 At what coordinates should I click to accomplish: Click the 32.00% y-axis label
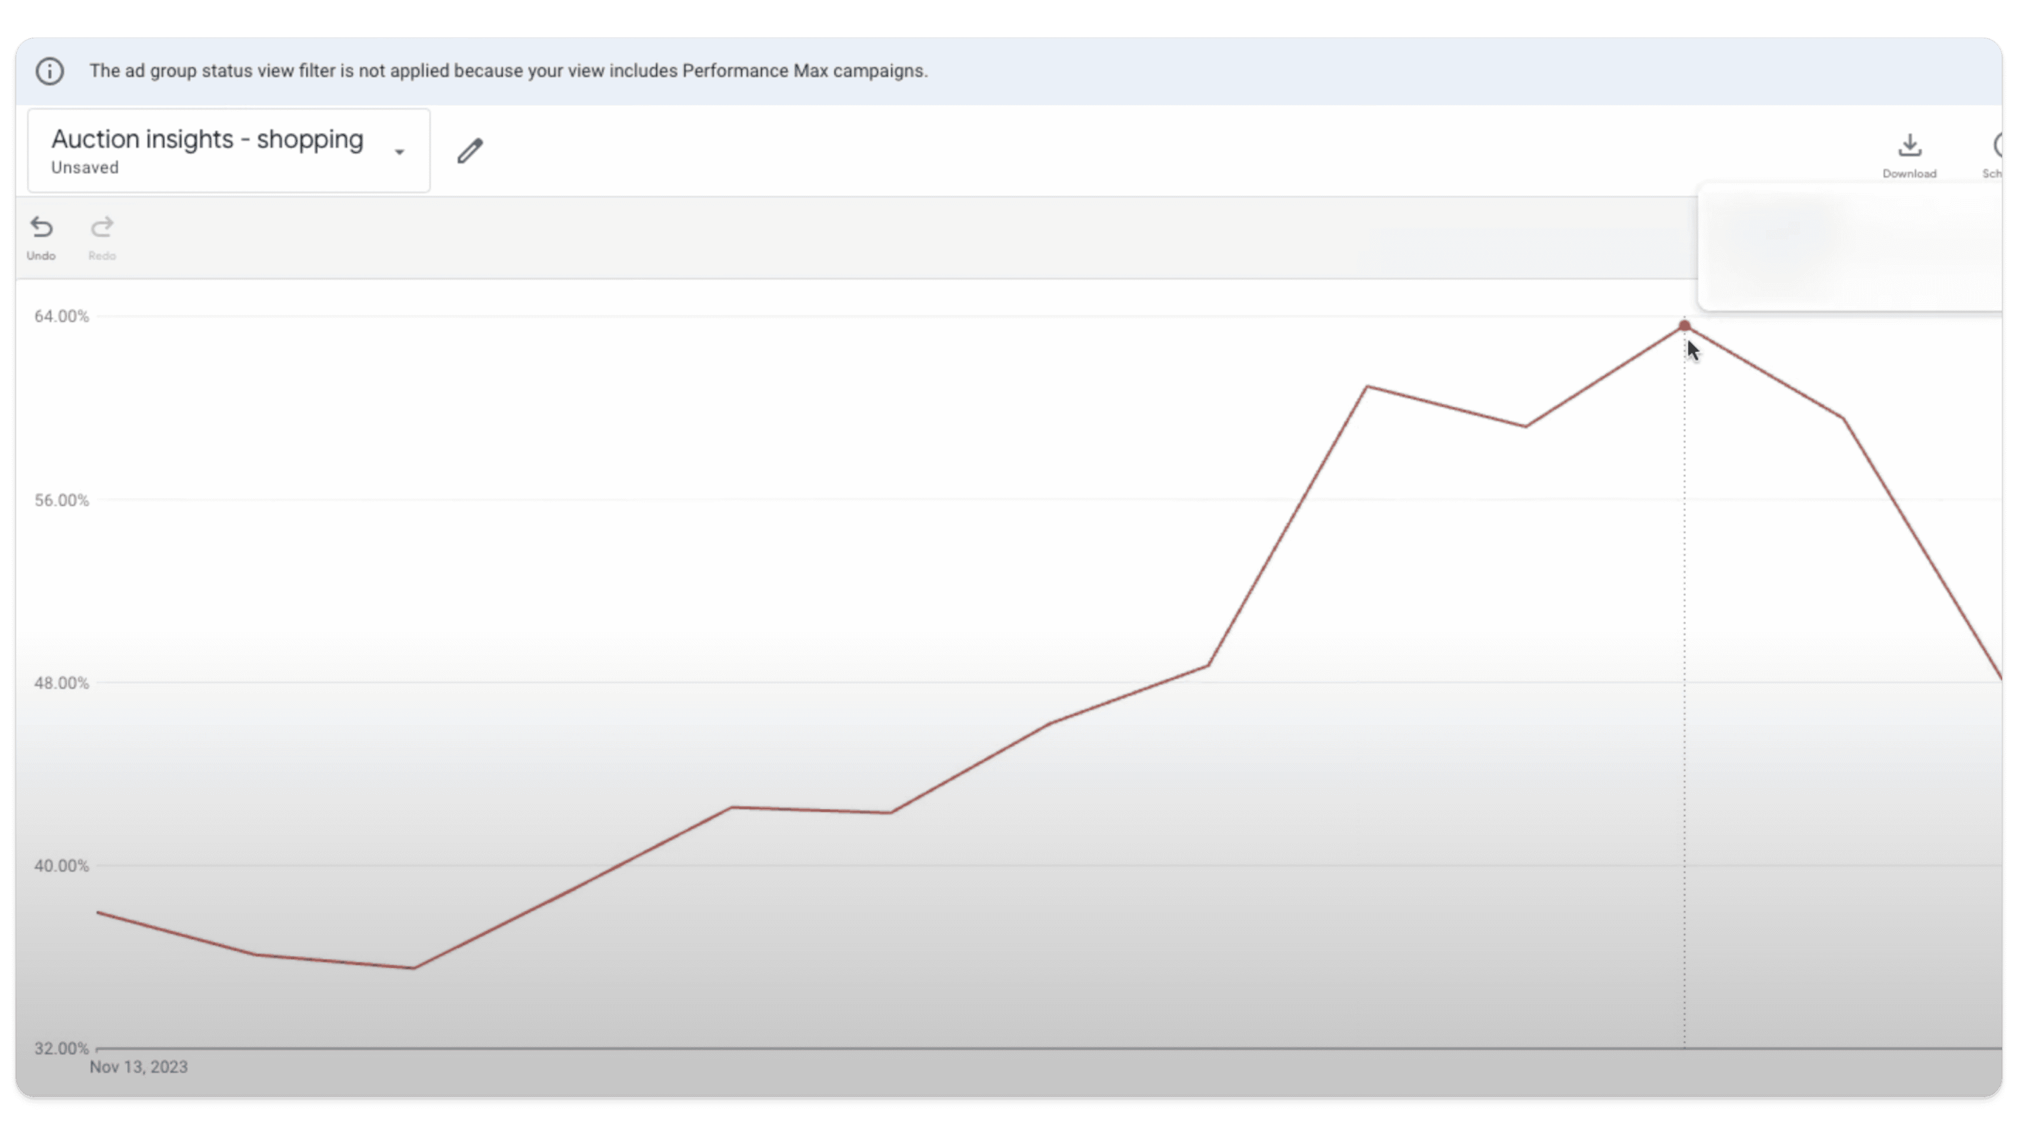point(61,1049)
